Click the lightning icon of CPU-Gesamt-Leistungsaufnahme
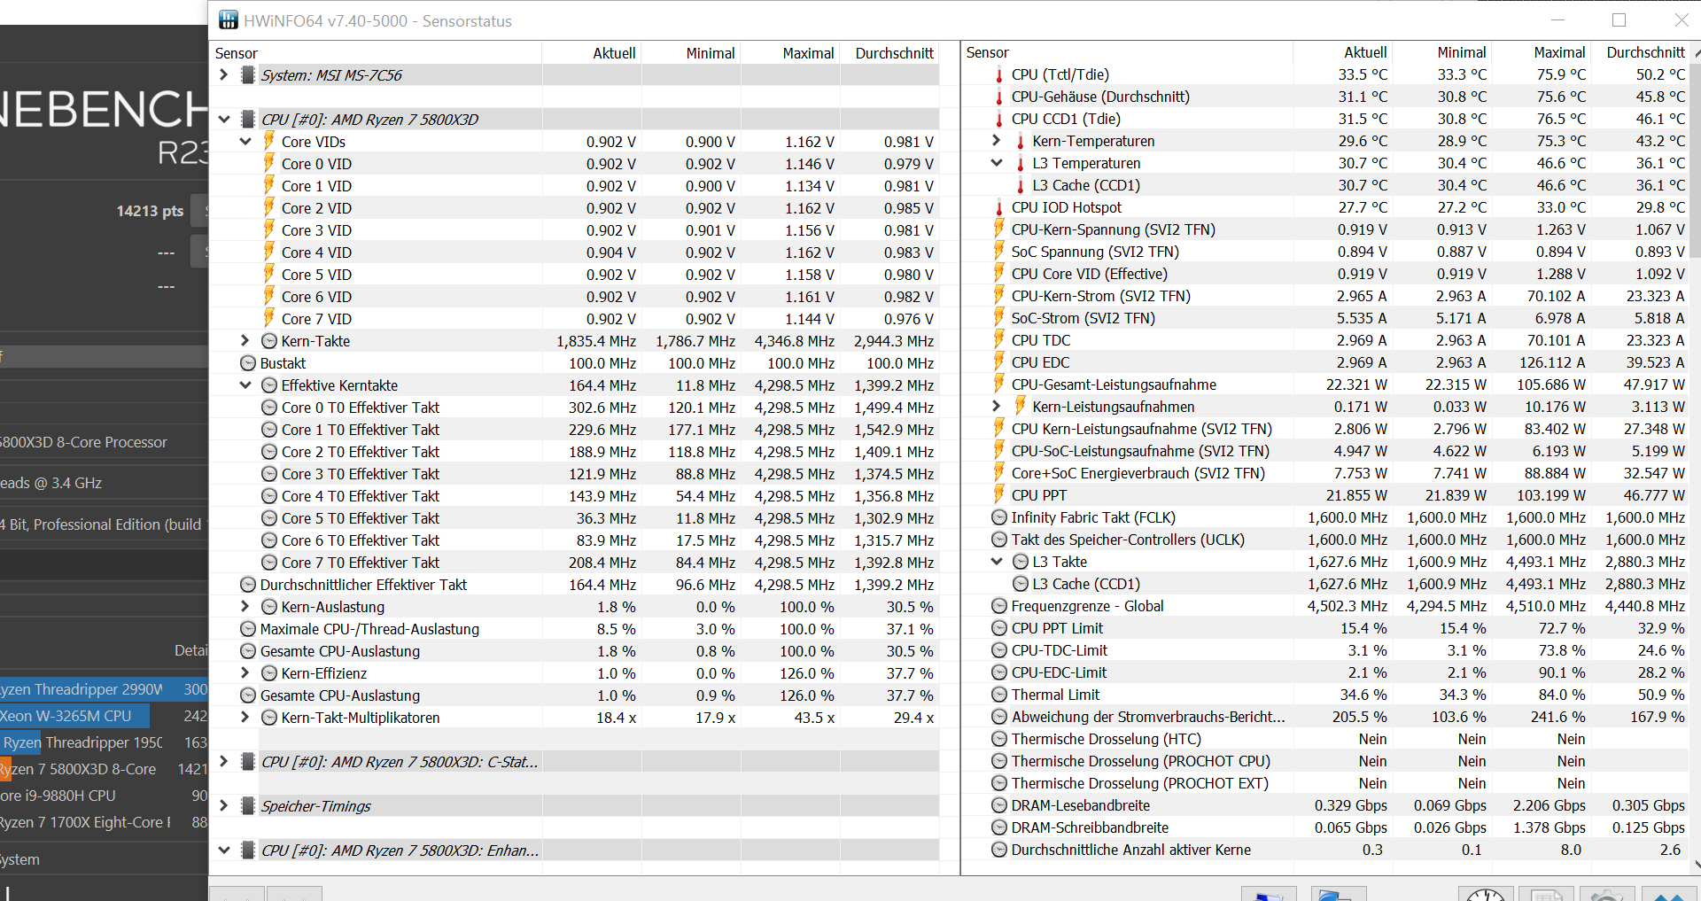This screenshot has height=901, width=1701. (x=999, y=384)
